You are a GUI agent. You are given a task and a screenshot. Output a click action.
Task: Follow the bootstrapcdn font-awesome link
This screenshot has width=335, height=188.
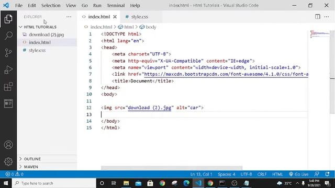pos(226,74)
